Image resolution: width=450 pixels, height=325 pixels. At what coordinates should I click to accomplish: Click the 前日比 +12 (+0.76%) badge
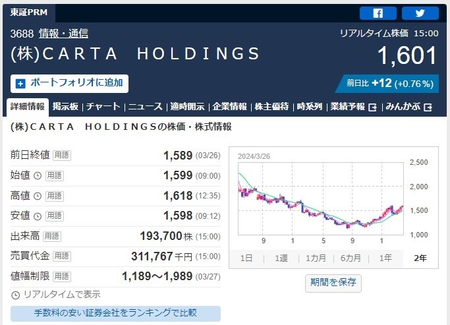click(387, 84)
